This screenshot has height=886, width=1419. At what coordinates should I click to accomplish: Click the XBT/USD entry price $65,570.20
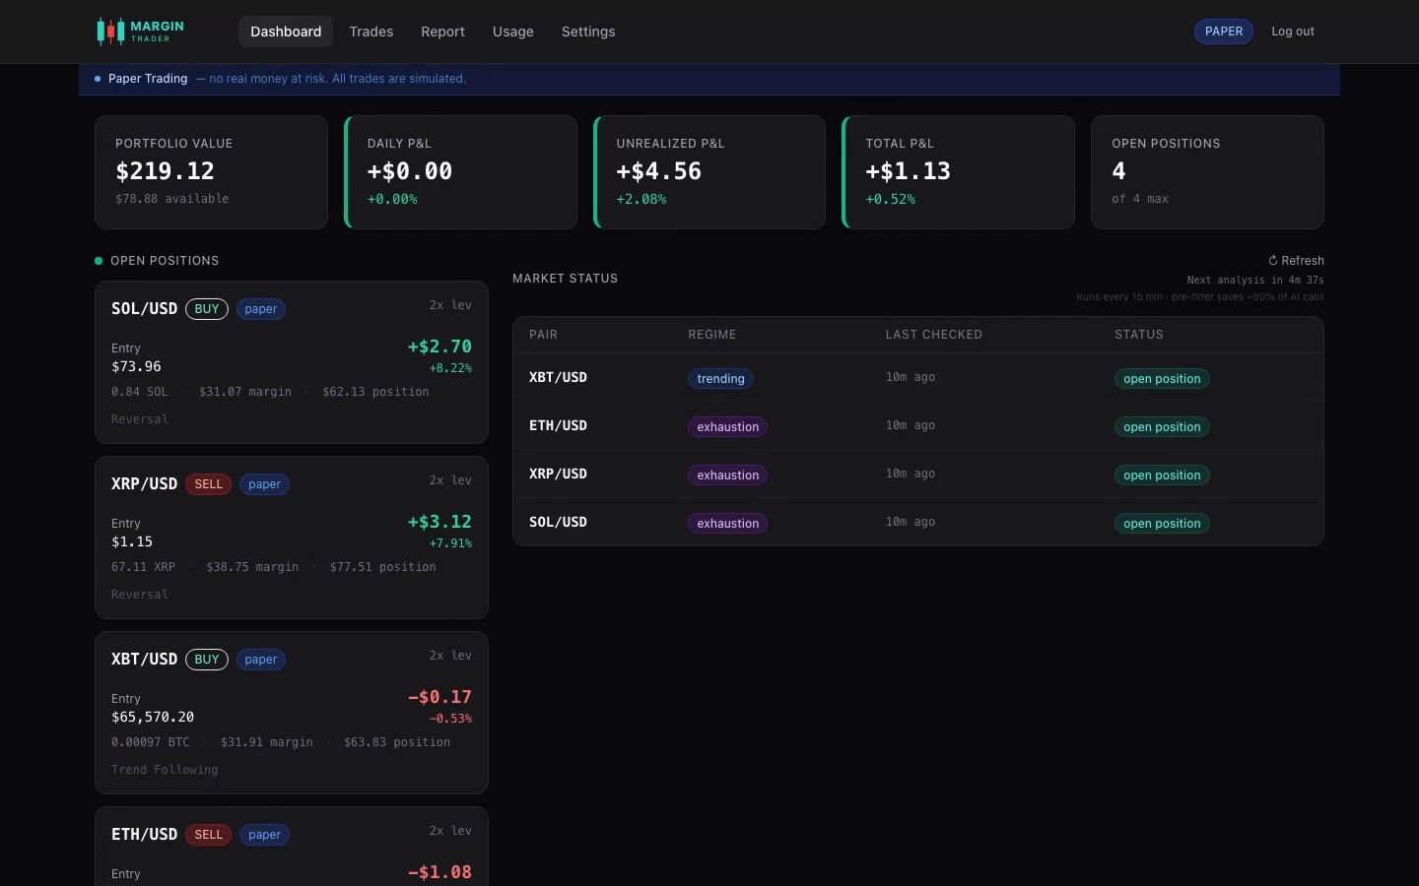click(153, 717)
